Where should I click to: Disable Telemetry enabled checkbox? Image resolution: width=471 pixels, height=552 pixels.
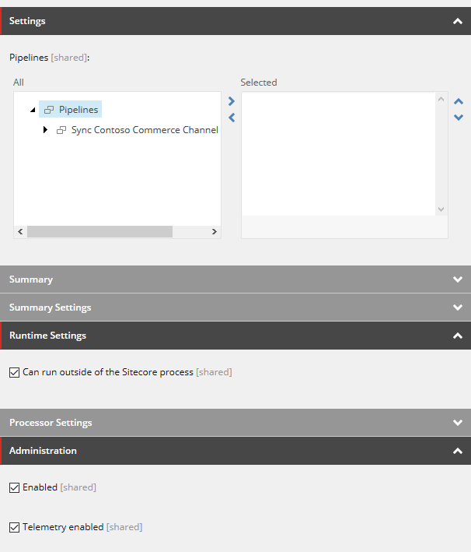click(15, 527)
